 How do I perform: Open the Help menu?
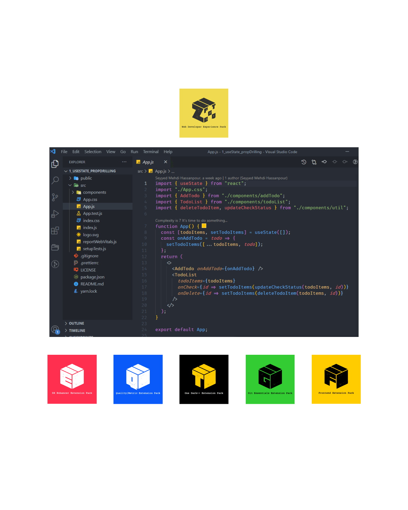click(168, 152)
